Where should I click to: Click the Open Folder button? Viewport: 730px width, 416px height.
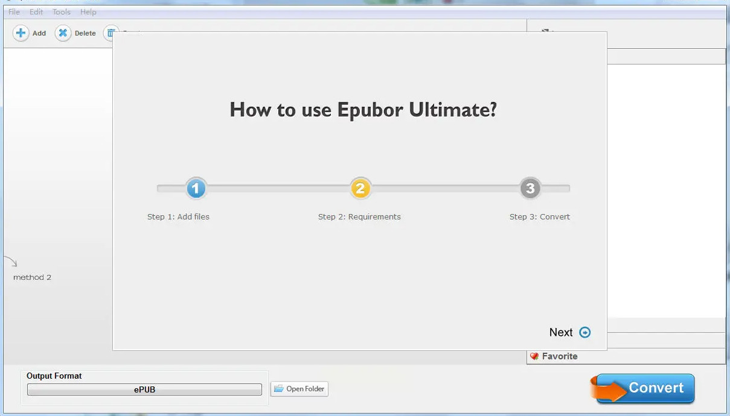tap(299, 389)
